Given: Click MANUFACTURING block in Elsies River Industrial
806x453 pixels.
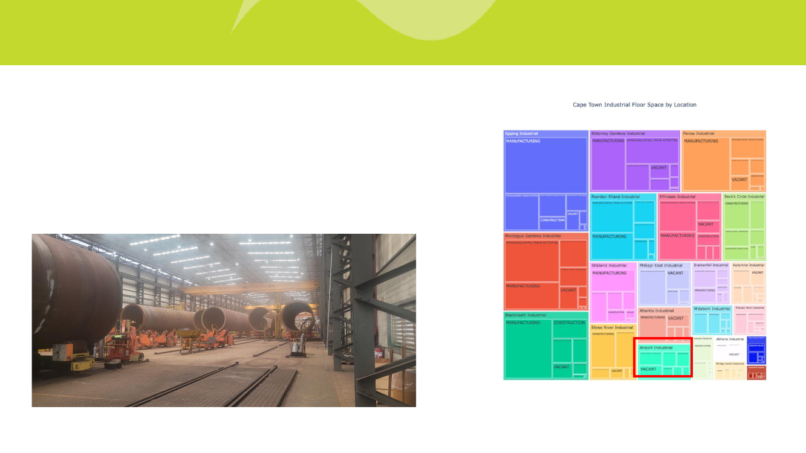Looking at the screenshot, I should click(603, 349).
